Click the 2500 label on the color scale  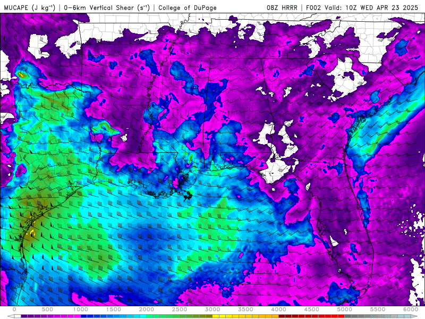[180, 309]
